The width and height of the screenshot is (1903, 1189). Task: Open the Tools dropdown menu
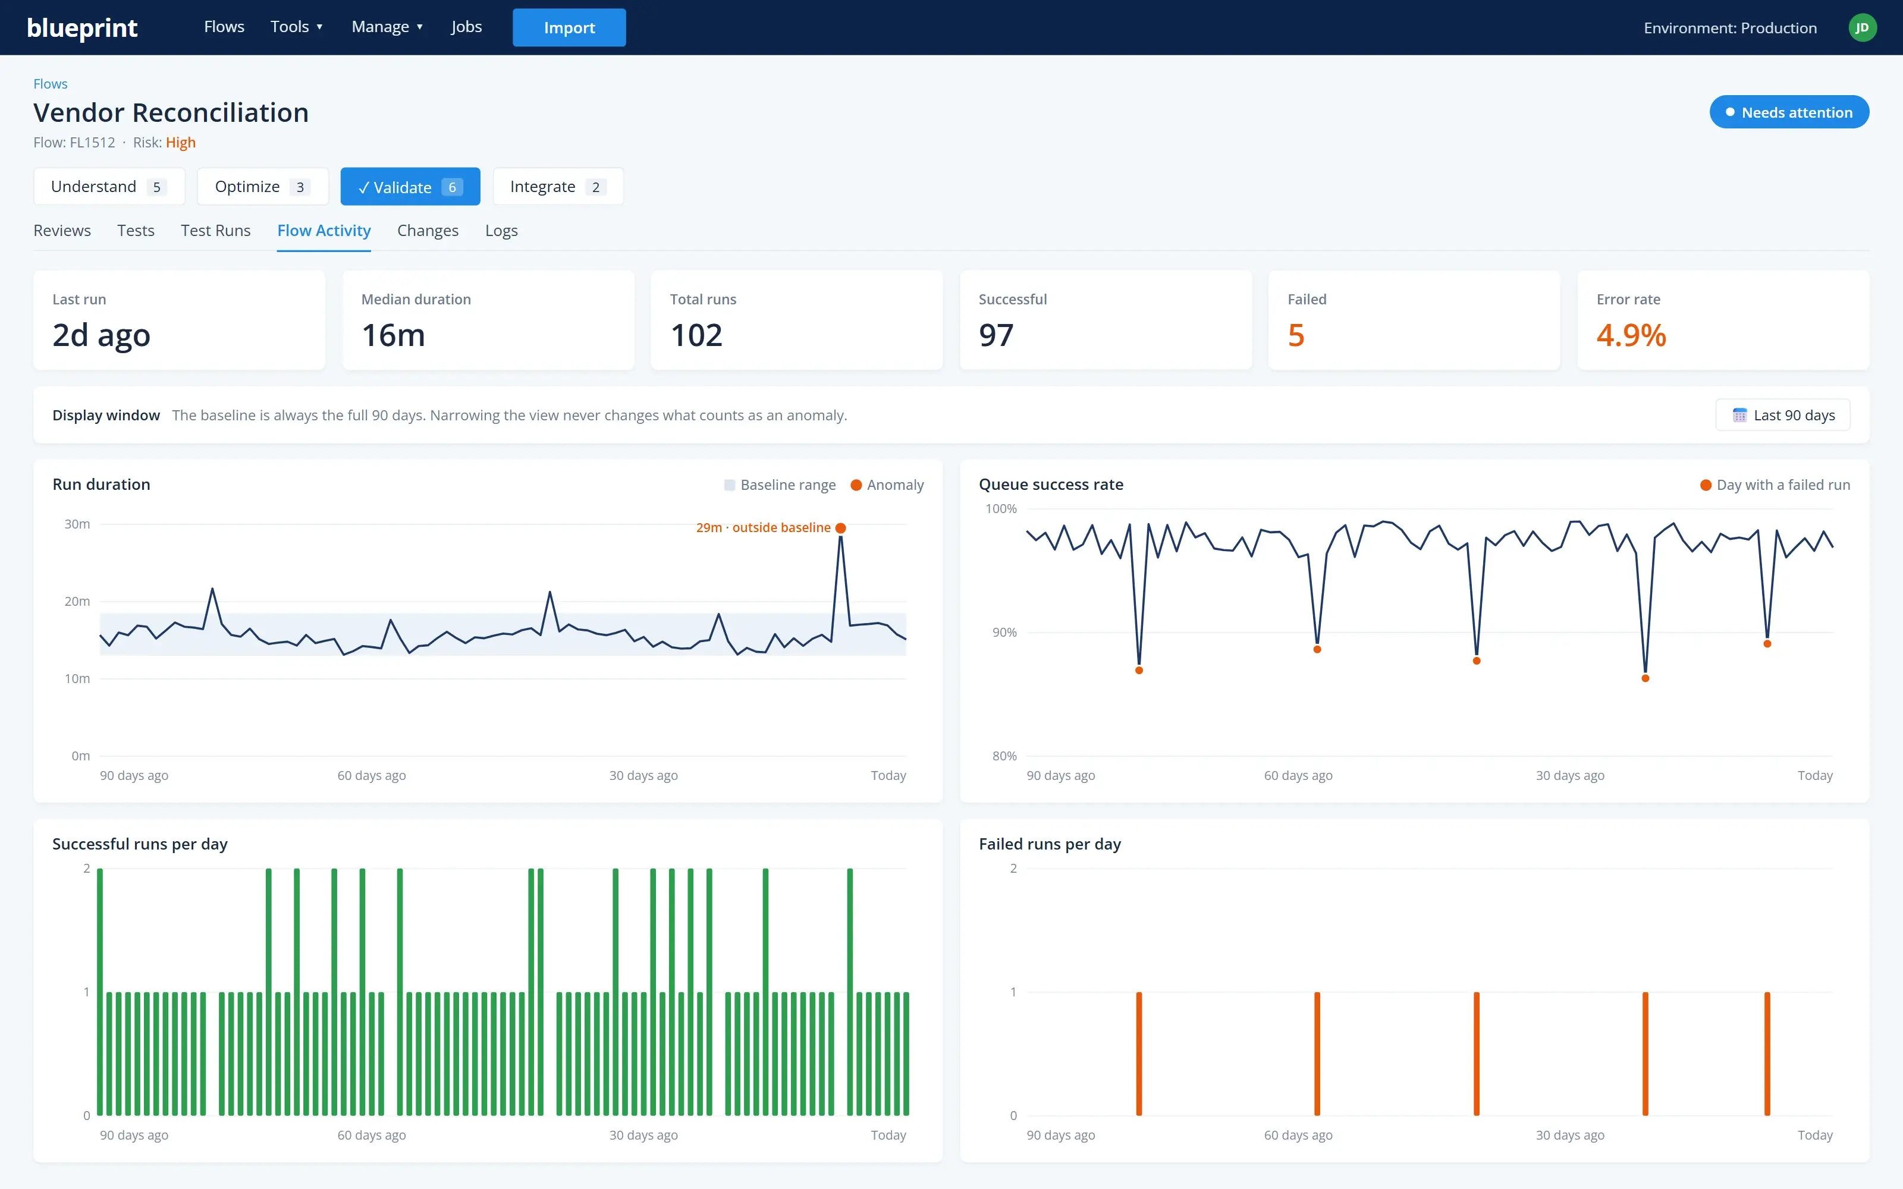(297, 27)
